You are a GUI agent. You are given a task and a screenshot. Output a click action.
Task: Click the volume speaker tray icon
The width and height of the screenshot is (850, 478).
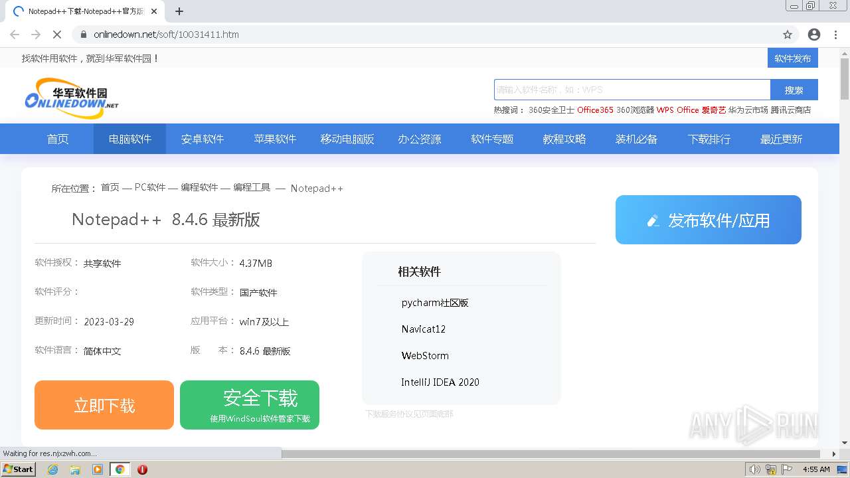[754, 469]
